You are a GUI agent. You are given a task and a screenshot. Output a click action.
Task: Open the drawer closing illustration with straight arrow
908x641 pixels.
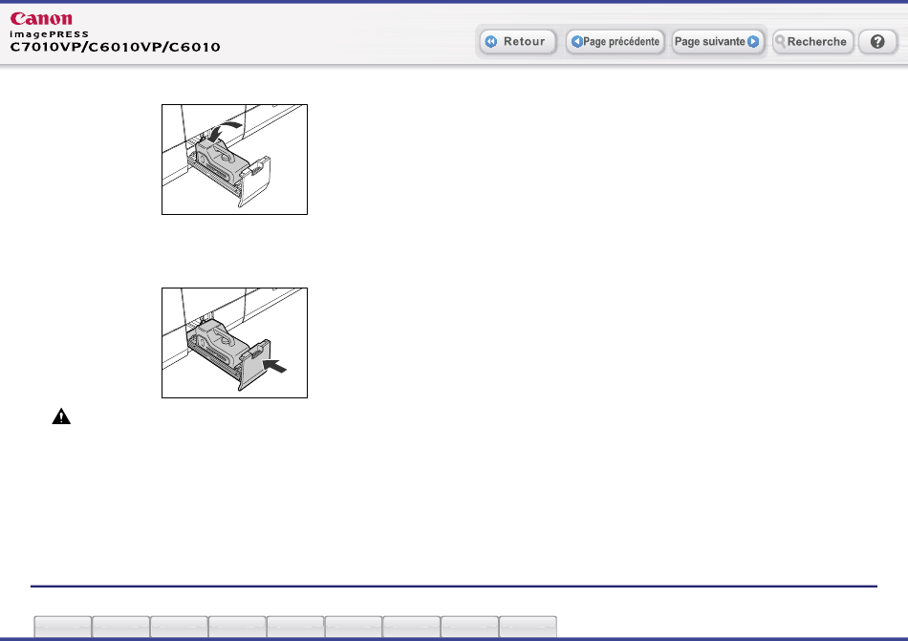tap(234, 343)
